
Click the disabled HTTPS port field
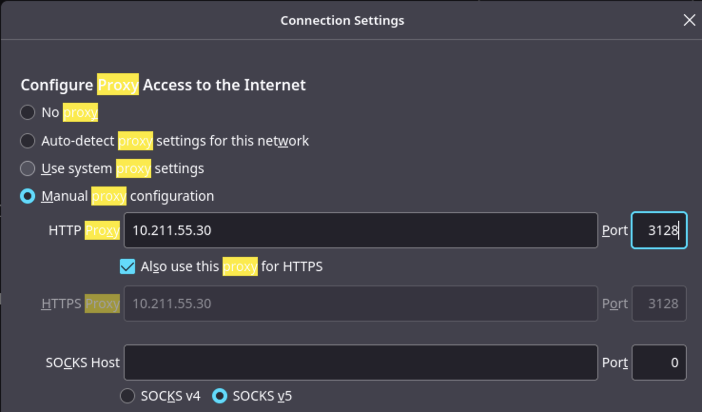pyautogui.click(x=659, y=304)
